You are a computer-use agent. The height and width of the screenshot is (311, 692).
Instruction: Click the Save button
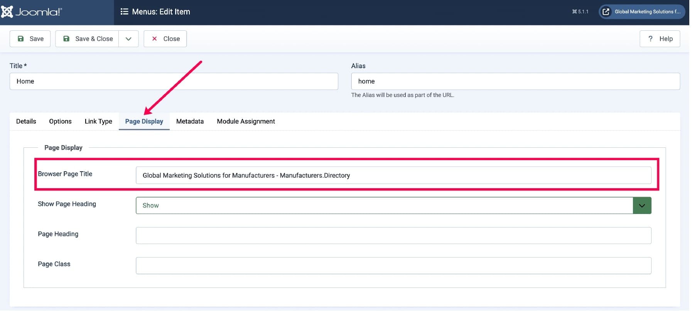[30, 39]
